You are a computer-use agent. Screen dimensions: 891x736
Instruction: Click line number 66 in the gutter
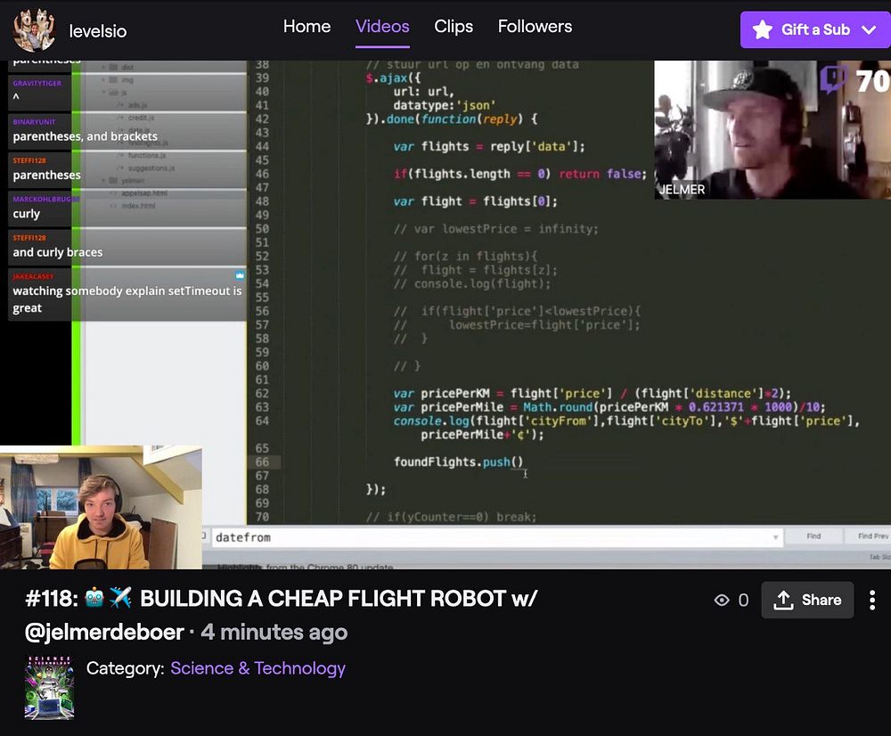tap(262, 462)
